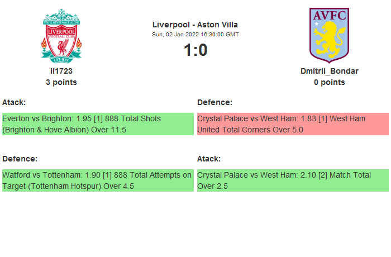Click the Aston Villa AVFC crest
This screenshot has width=391, height=257.
pyautogui.click(x=330, y=34)
